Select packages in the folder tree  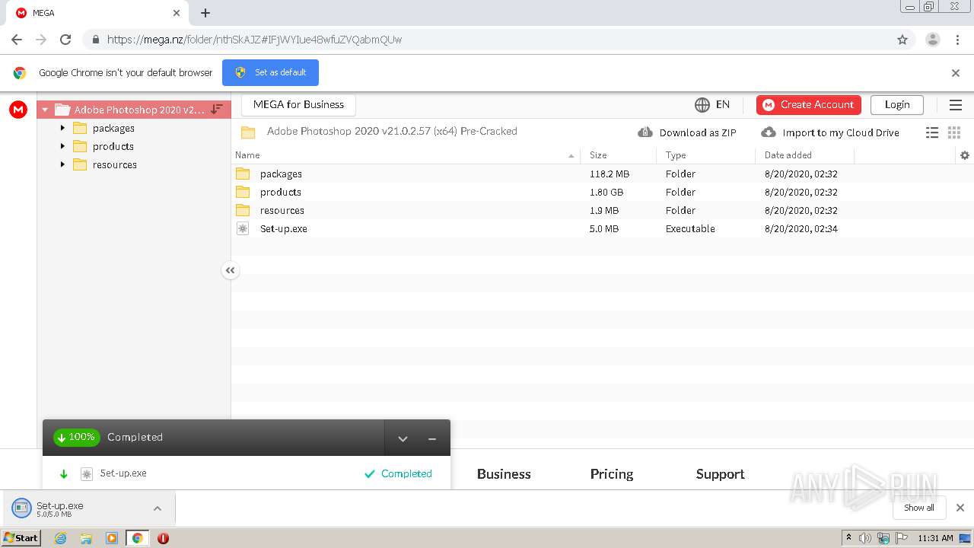coord(113,128)
